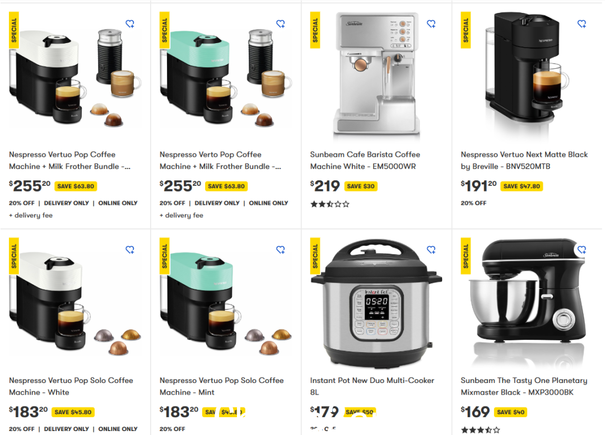This screenshot has height=435, width=605.
Task: View the Sunbeam Cafe Barista product image
Action: click(376, 74)
